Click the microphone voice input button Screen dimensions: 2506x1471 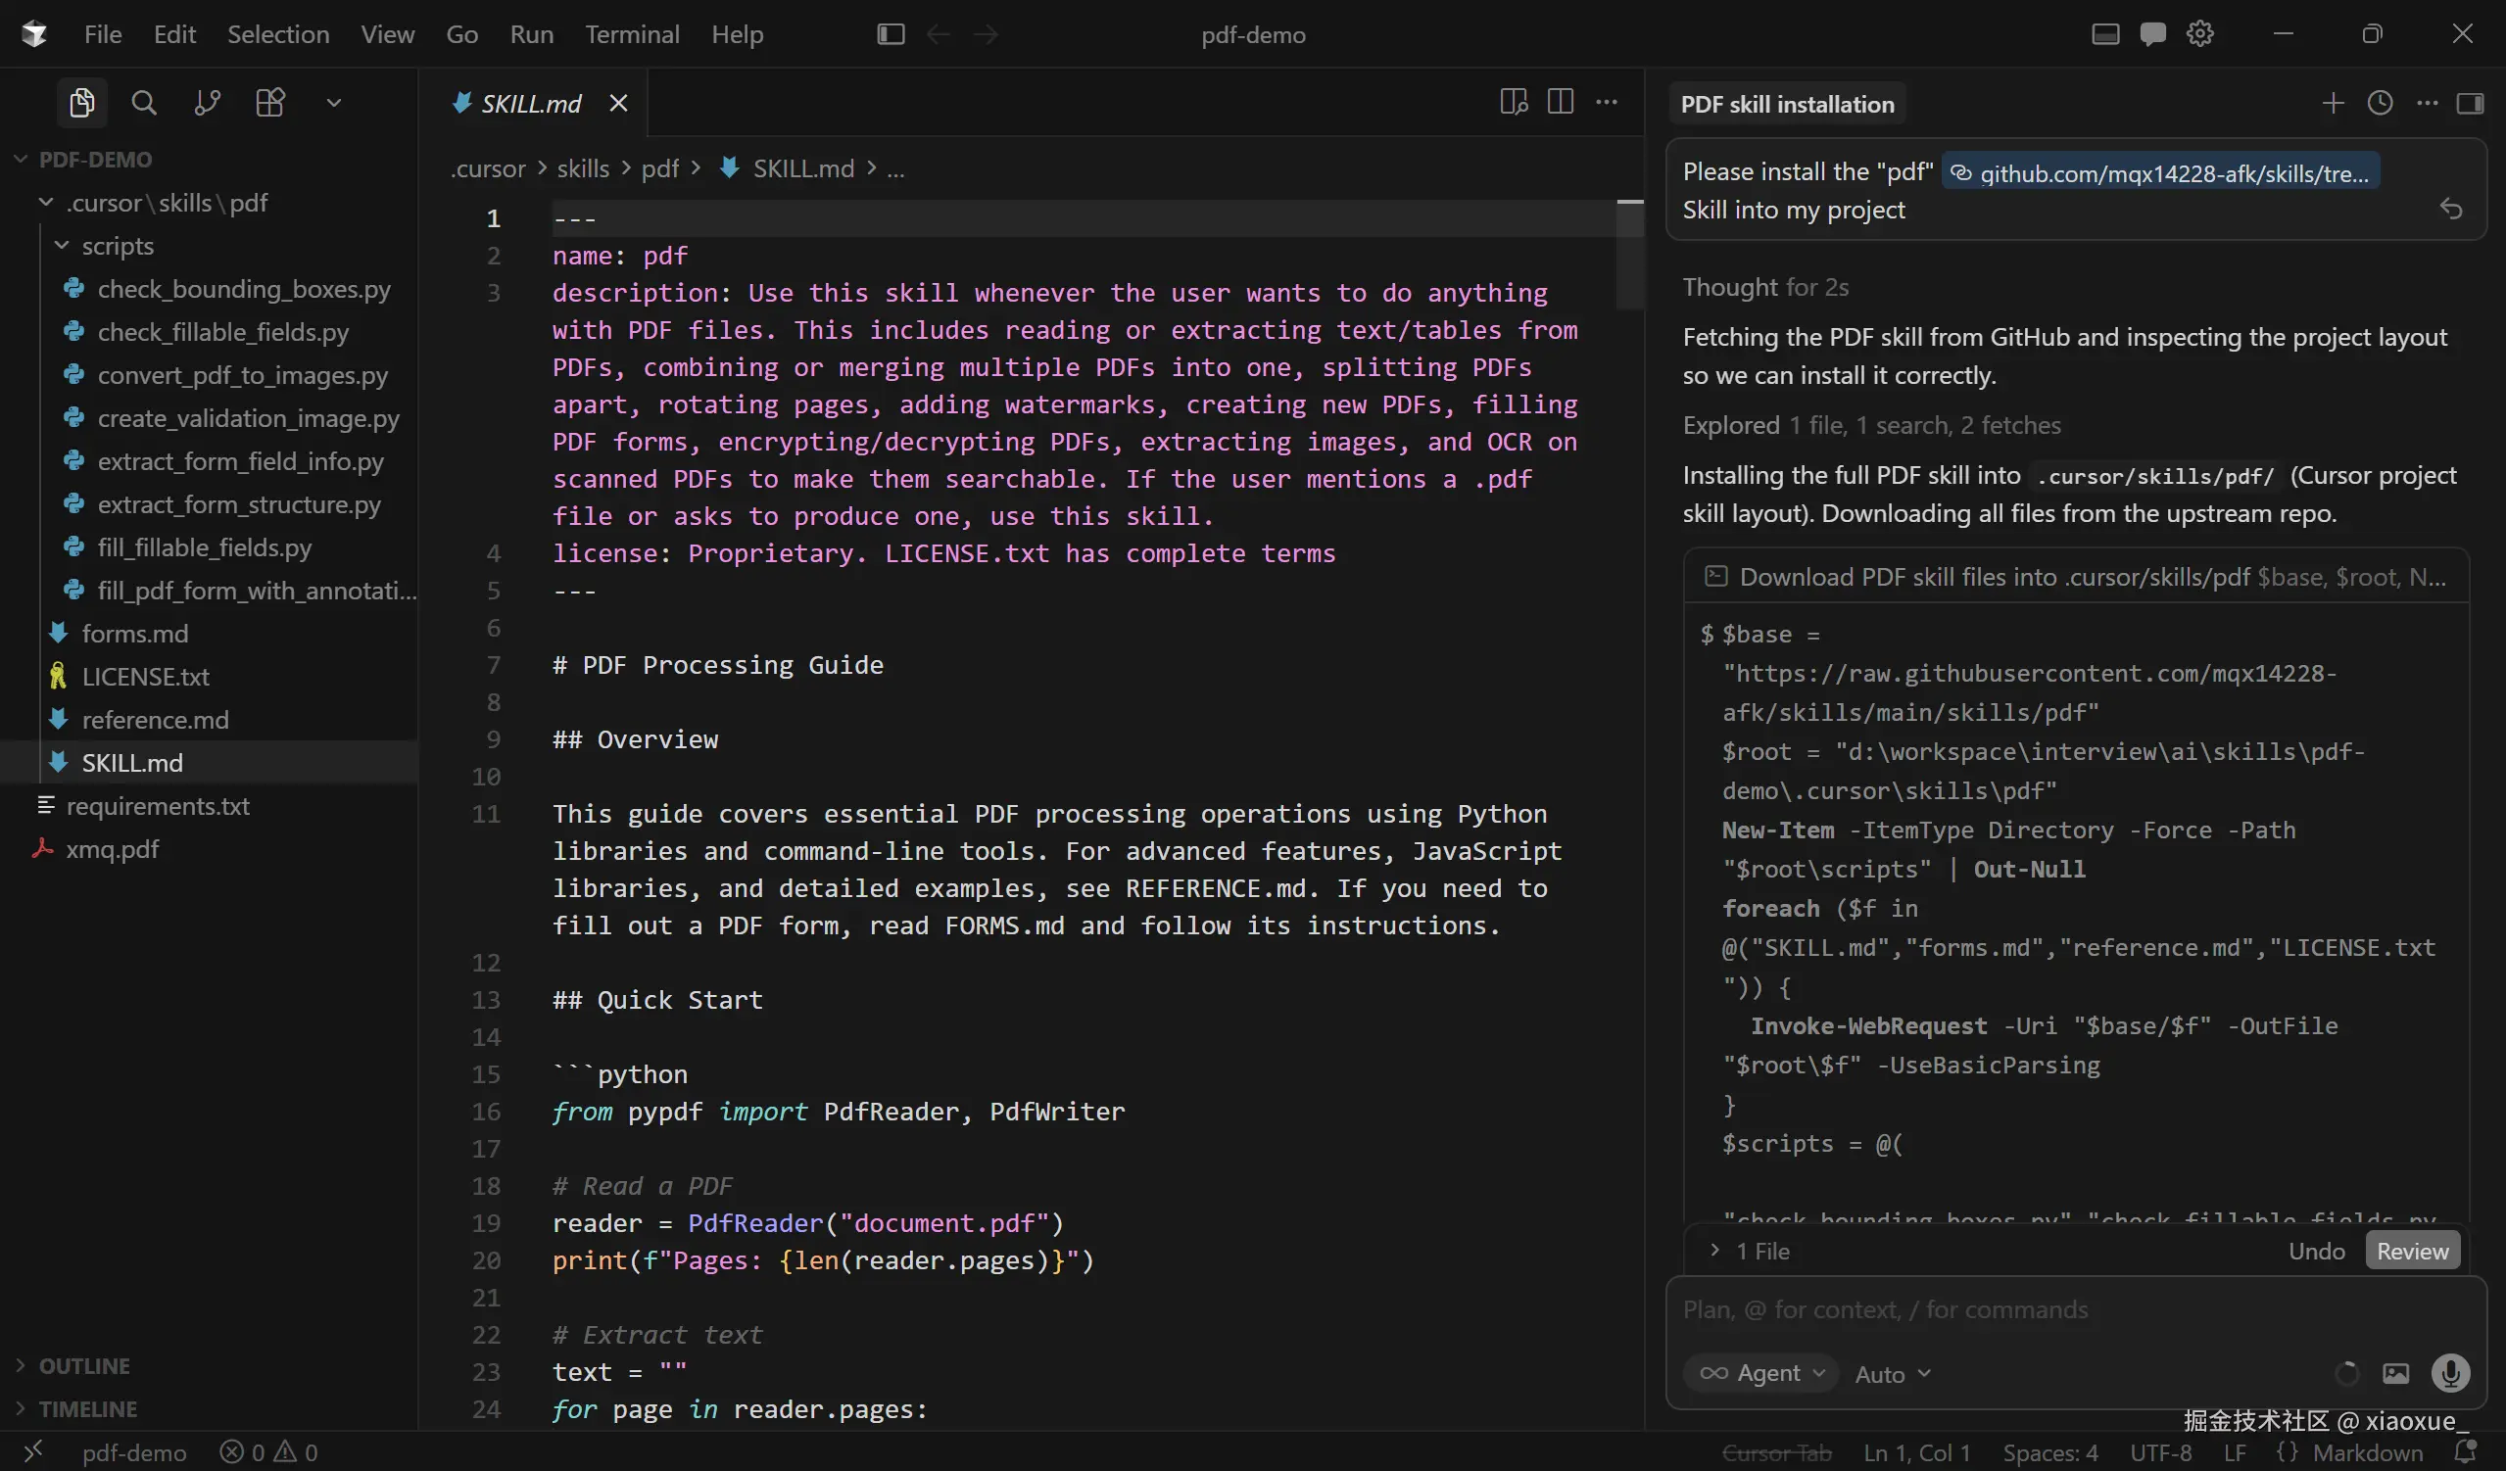2450,1373
